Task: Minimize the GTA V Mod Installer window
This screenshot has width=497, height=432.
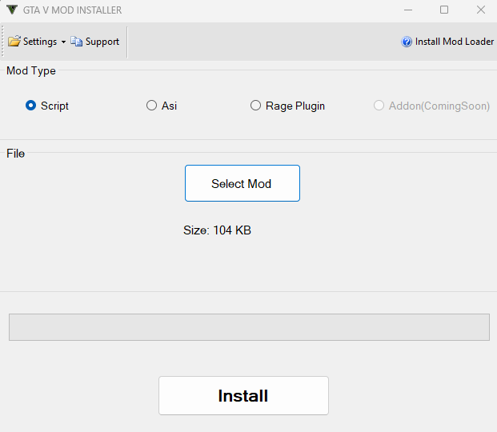Action: coord(408,10)
